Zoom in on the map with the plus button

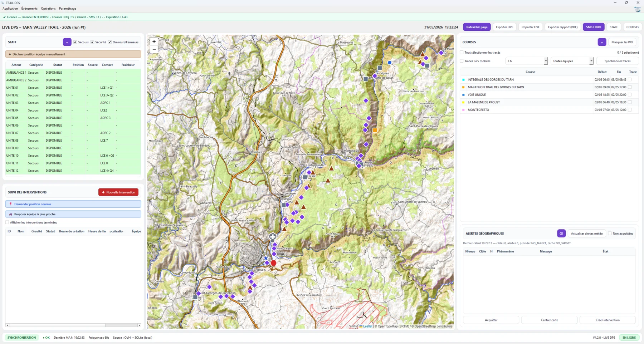click(154, 41)
